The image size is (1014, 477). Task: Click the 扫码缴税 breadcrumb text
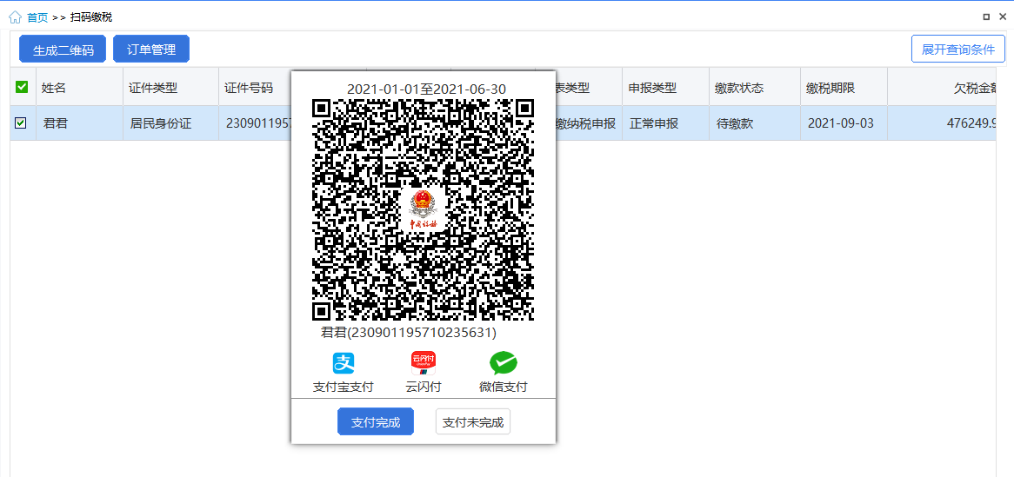tap(91, 17)
